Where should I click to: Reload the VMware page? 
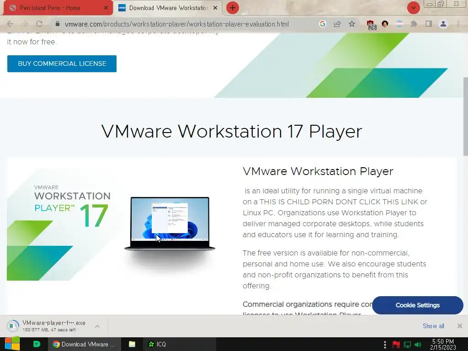(39, 24)
